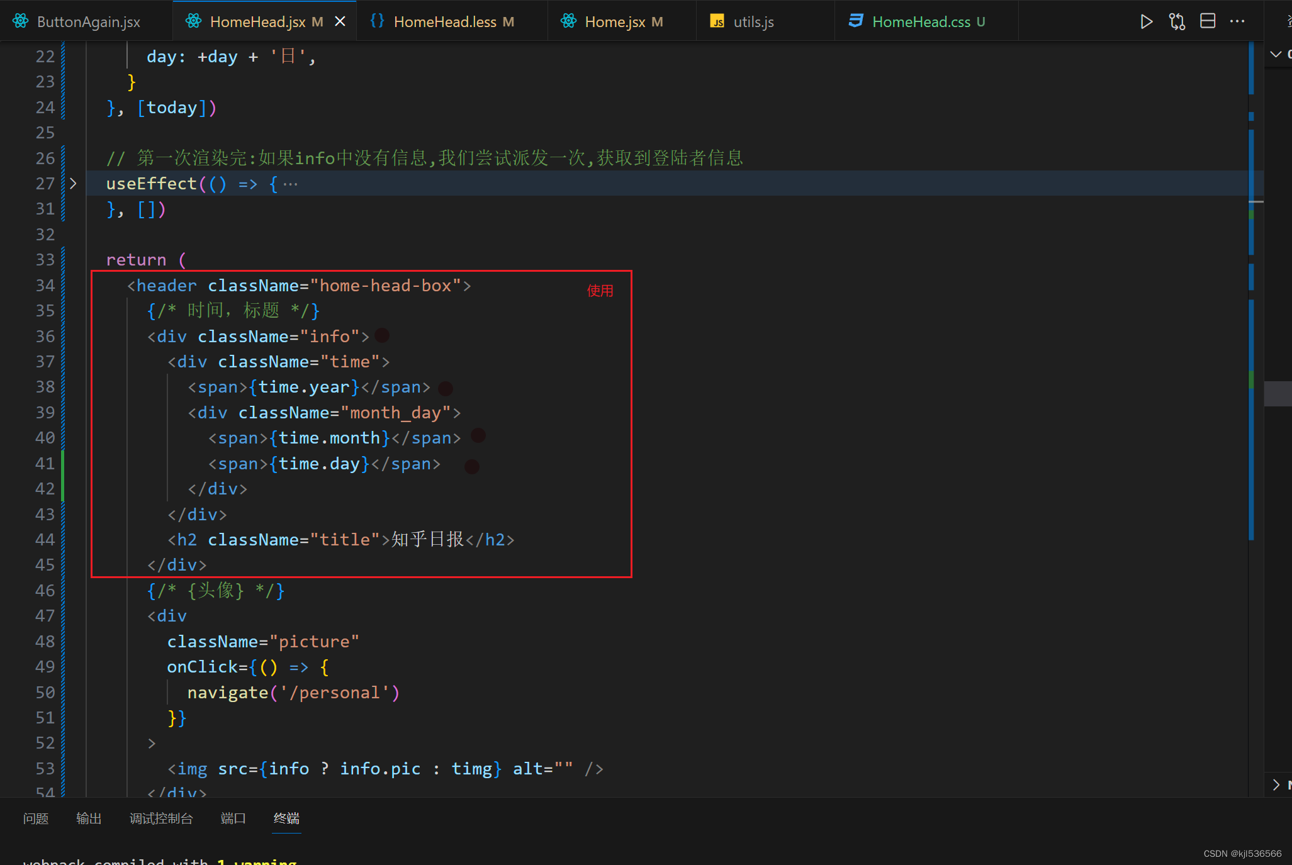The height and width of the screenshot is (865, 1292).
Task: Expand the bottom right collapsed panel chevron
Action: (x=1276, y=784)
